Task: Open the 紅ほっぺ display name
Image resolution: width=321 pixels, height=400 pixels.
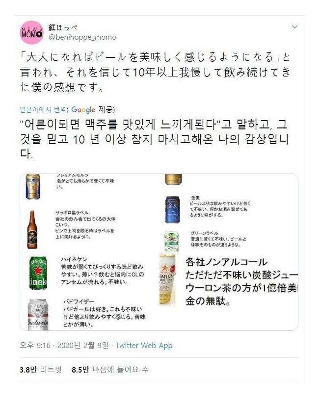Action: pyautogui.click(x=63, y=27)
